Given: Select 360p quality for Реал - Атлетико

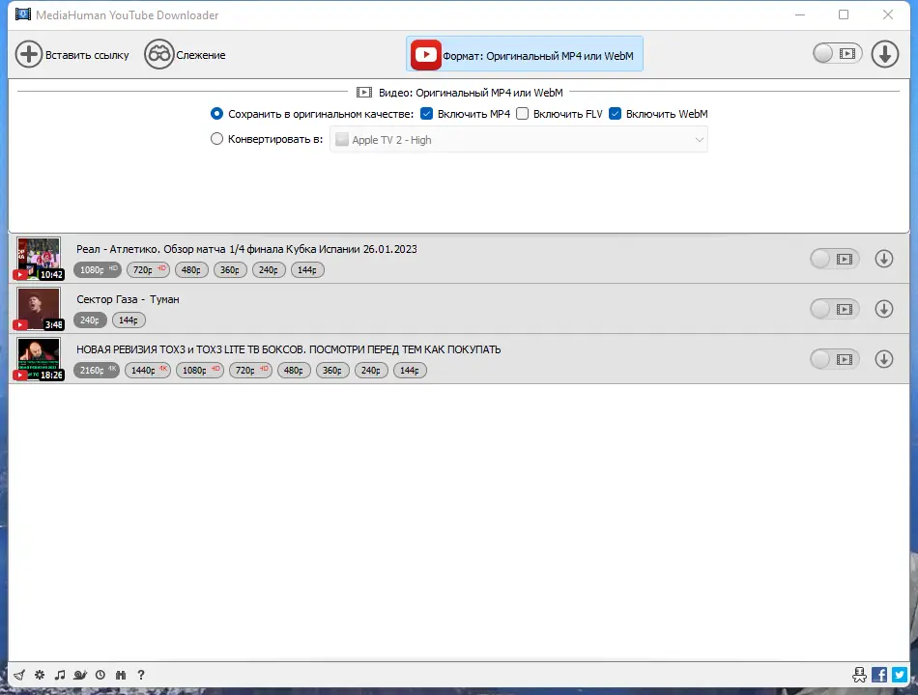Looking at the screenshot, I should [x=230, y=269].
